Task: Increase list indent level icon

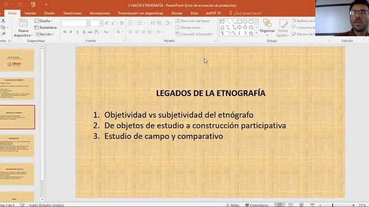Action: pos(159,23)
